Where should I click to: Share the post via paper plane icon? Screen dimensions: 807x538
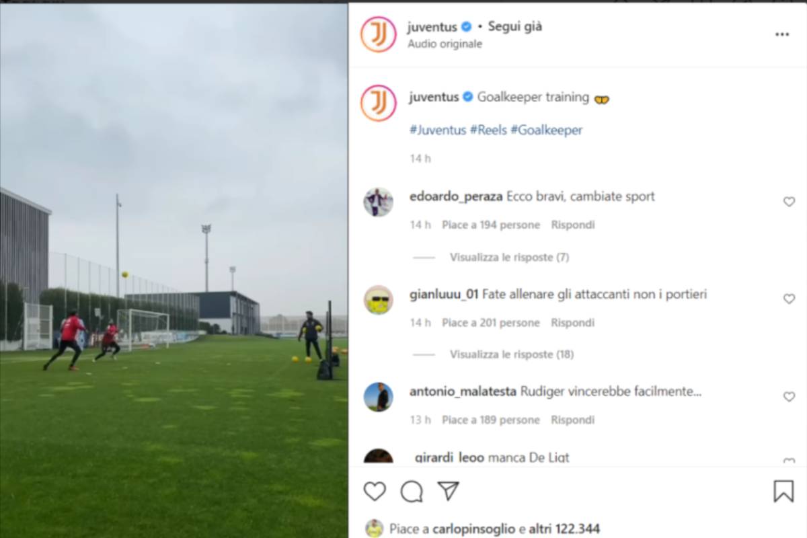(x=449, y=490)
